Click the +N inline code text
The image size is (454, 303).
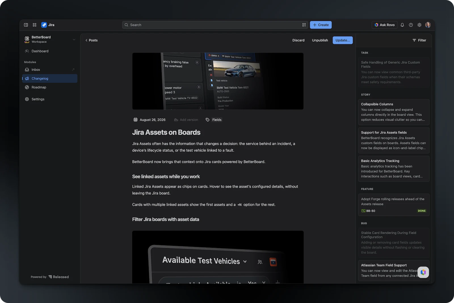(x=239, y=205)
